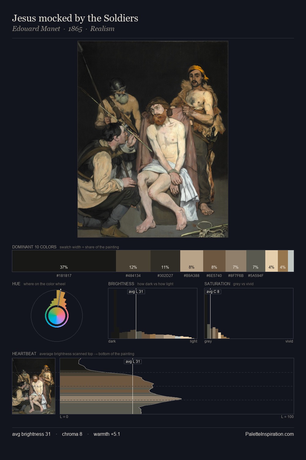Click the hue color wheel
Image resolution: width=306 pixels, height=460 pixels.
click(x=57, y=316)
